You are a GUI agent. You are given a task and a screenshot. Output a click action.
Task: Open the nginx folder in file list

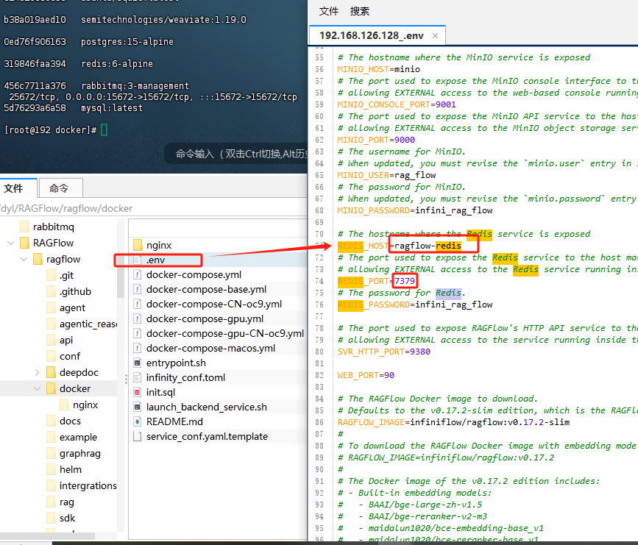coord(158,245)
